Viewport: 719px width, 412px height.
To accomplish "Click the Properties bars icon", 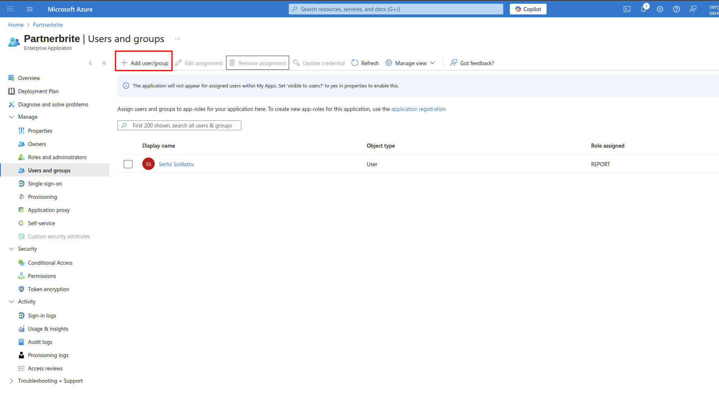I will tap(21, 131).
